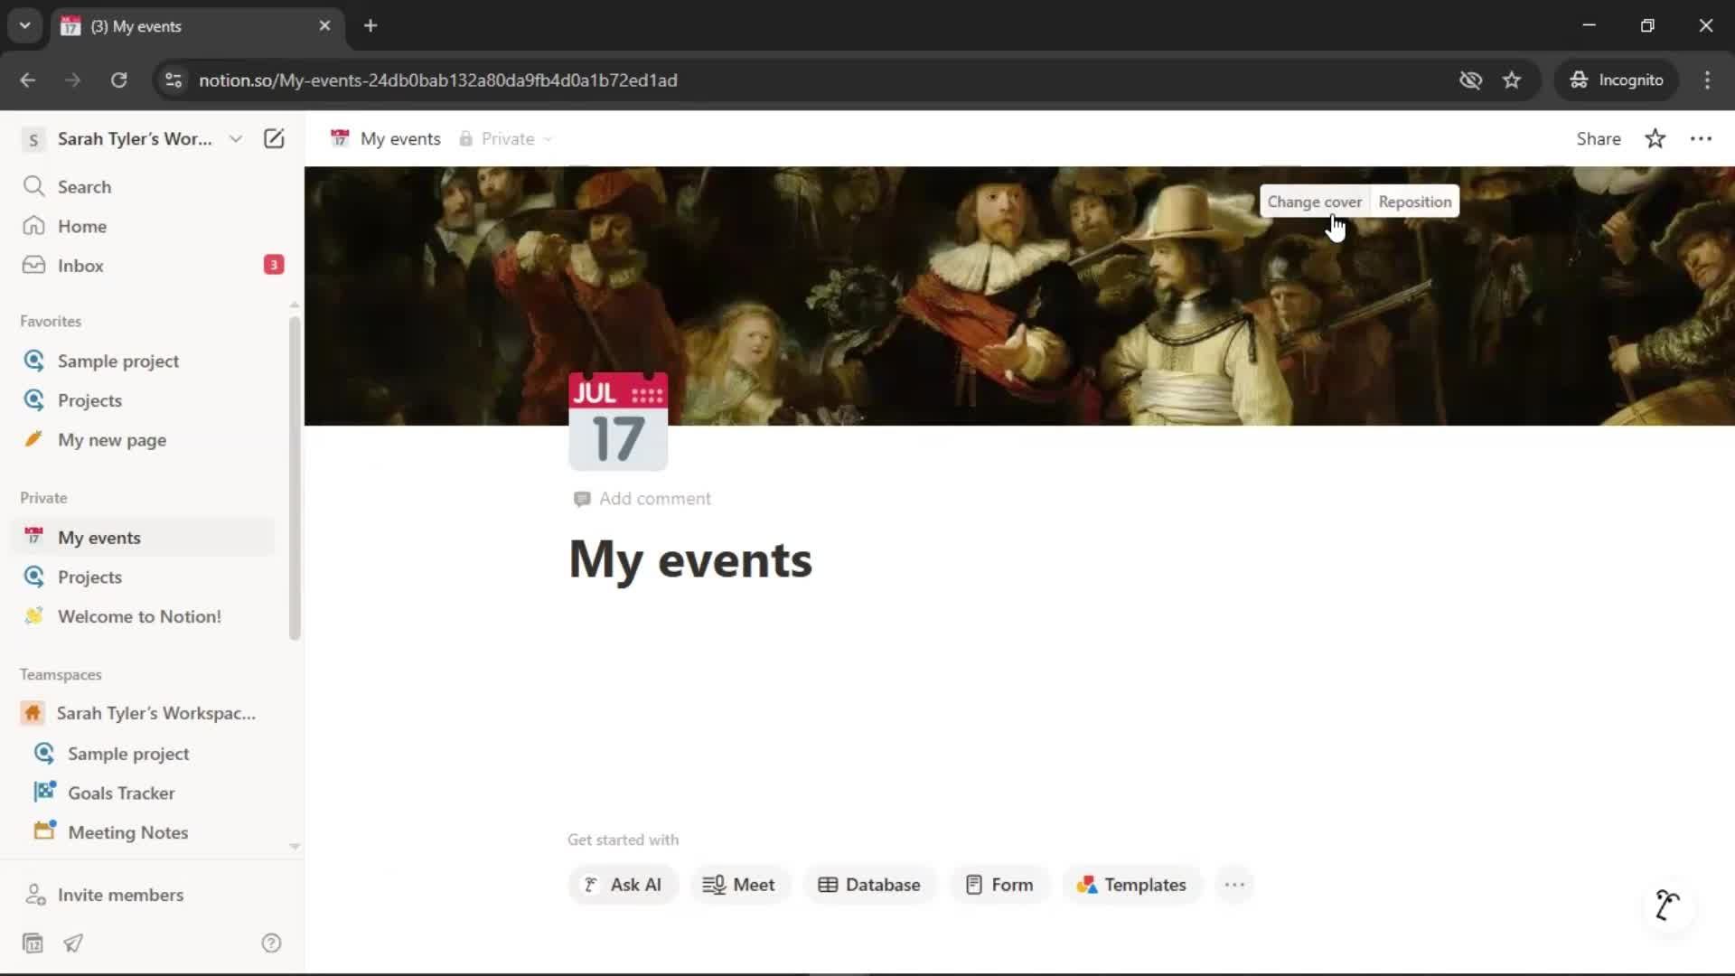The image size is (1735, 976).
Task: View site information icon in address bar
Action: 173,80
